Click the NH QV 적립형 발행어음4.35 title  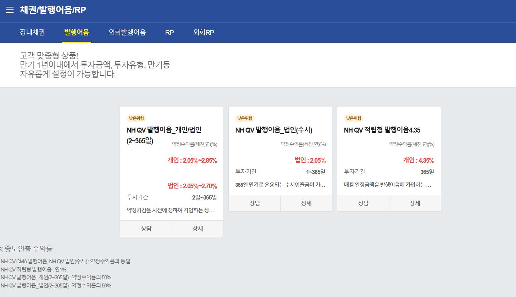pyautogui.click(x=382, y=130)
